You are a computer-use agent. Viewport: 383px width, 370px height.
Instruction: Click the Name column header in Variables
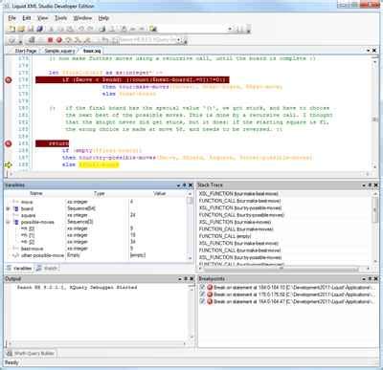[x=35, y=193]
